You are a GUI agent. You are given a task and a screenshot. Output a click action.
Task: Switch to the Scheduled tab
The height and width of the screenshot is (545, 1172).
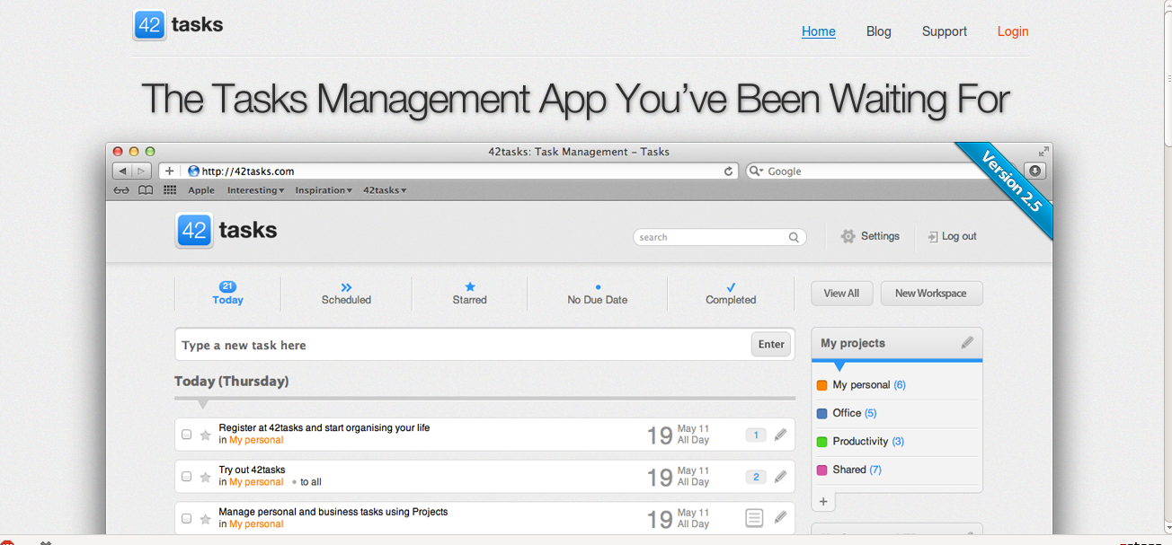tap(346, 294)
